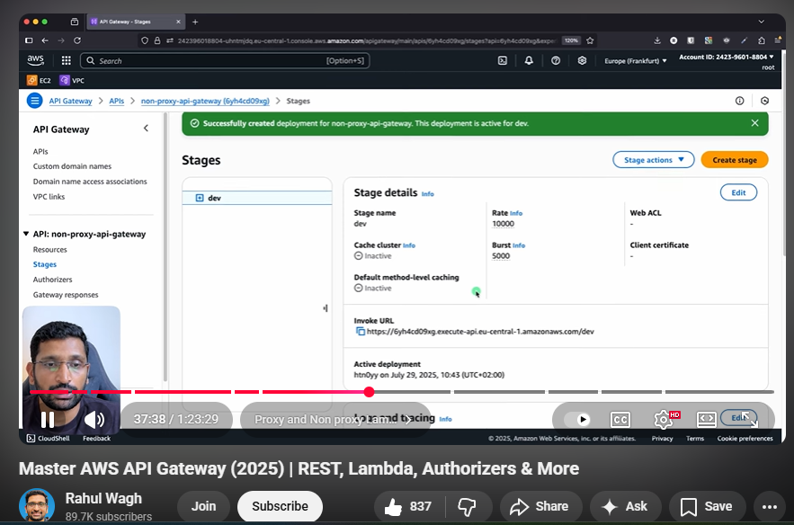Screen dimensions: 794x525
Task: Open the notifications bell
Action: pyautogui.click(x=529, y=61)
